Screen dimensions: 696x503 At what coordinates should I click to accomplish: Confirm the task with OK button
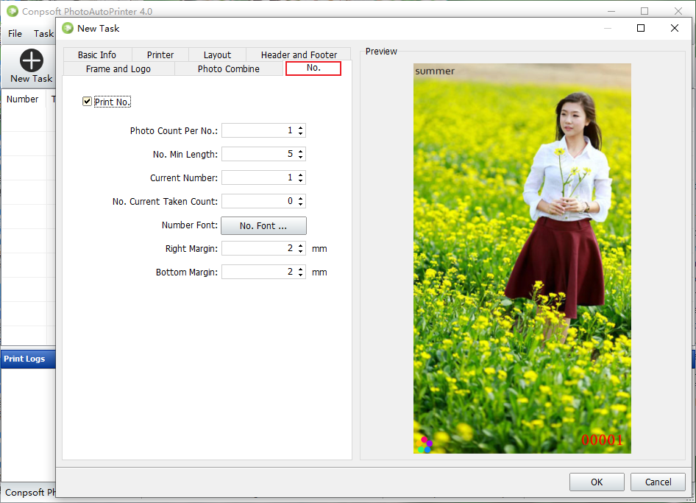[597, 482]
